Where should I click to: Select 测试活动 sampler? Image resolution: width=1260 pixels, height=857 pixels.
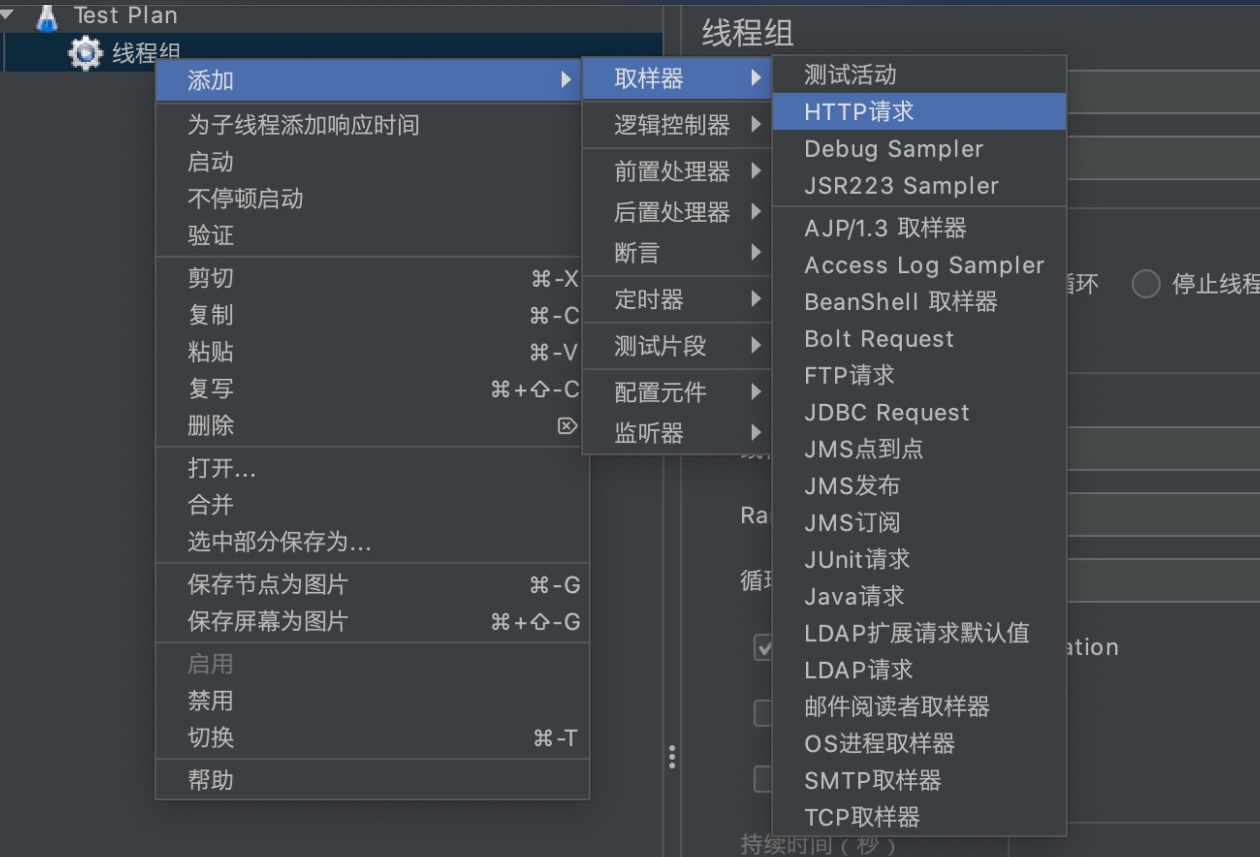pyautogui.click(x=920, y=74)
